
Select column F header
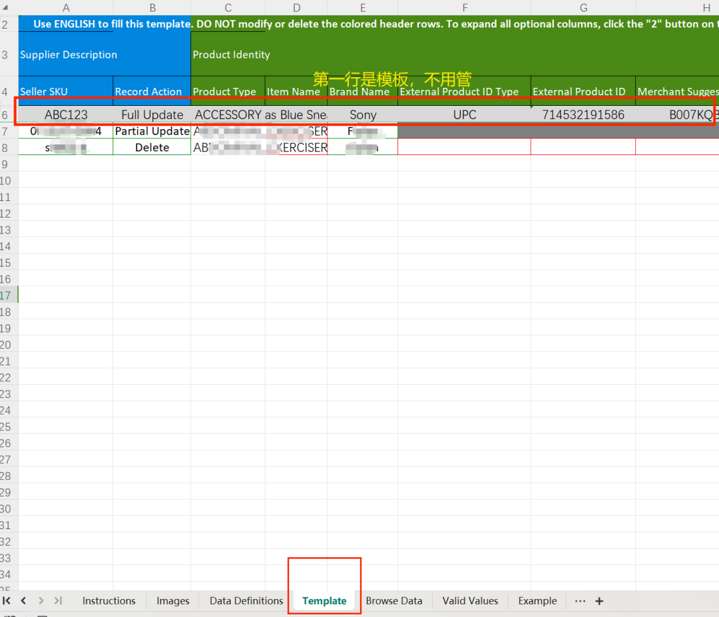tap(465, 7)
